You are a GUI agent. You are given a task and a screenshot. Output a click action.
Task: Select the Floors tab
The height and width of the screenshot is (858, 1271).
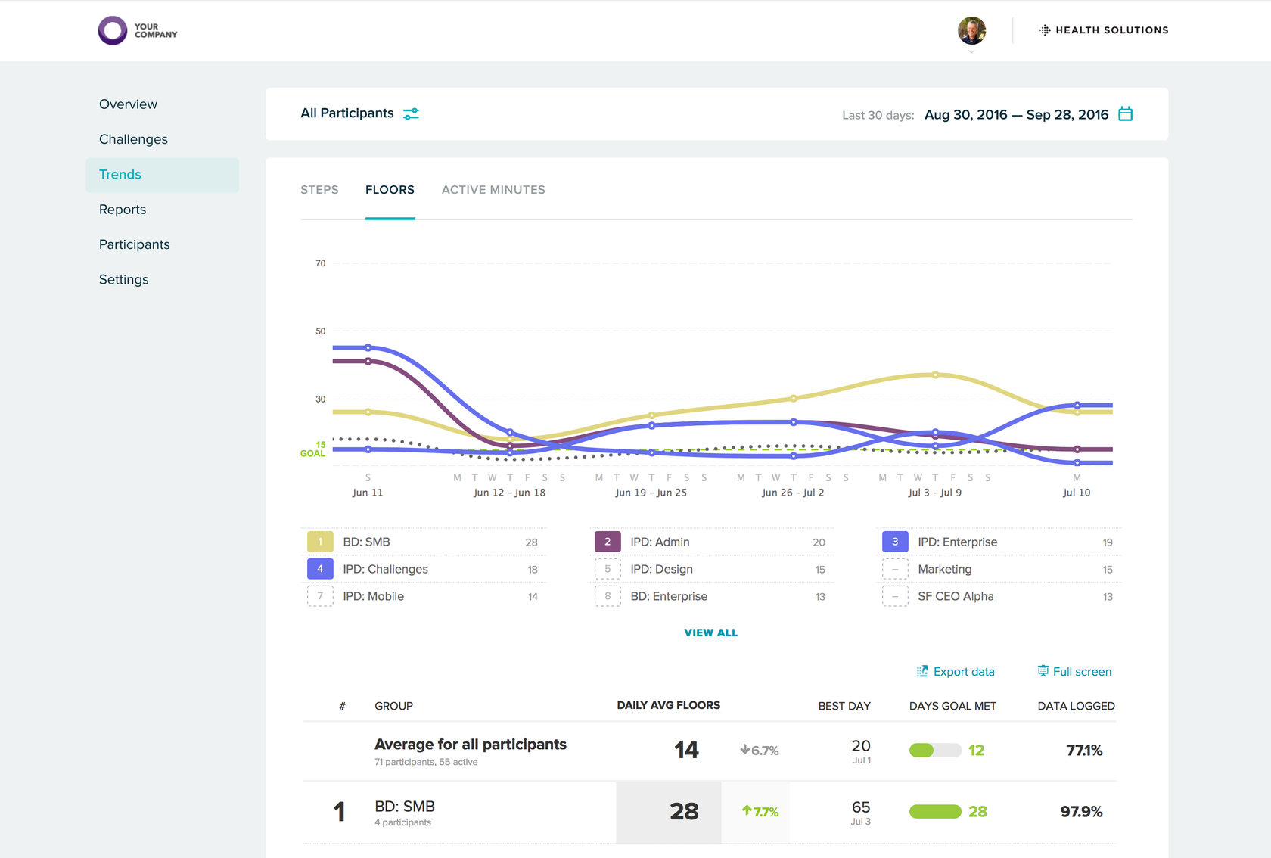390,190
